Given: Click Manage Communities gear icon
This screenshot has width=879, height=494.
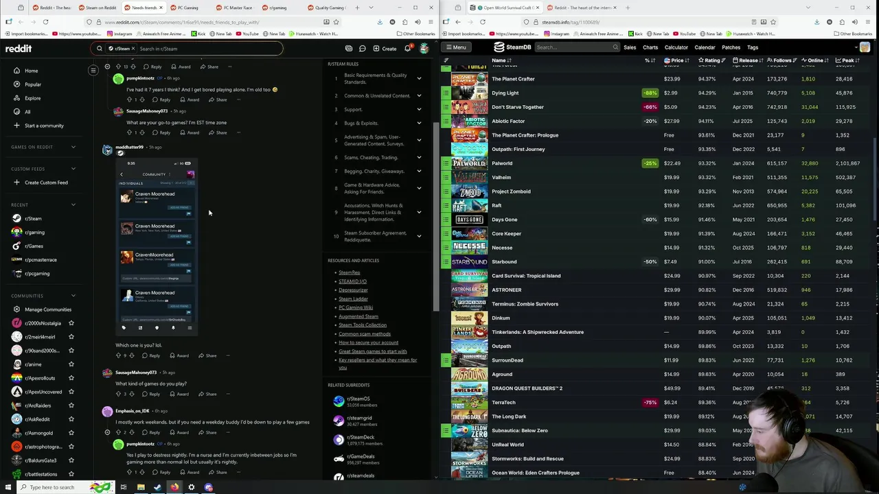Looking at the screenshot, I should 16,309.
